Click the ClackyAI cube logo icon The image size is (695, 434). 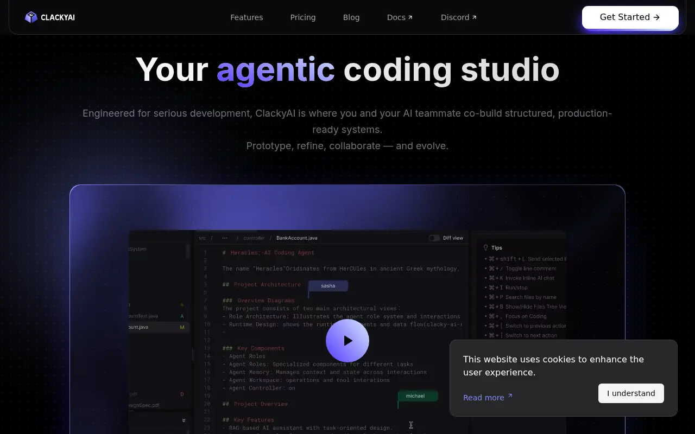31,17
